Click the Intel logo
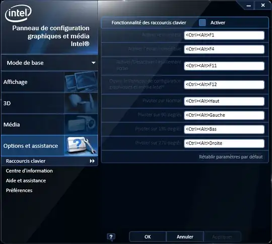 click(19, 13)
